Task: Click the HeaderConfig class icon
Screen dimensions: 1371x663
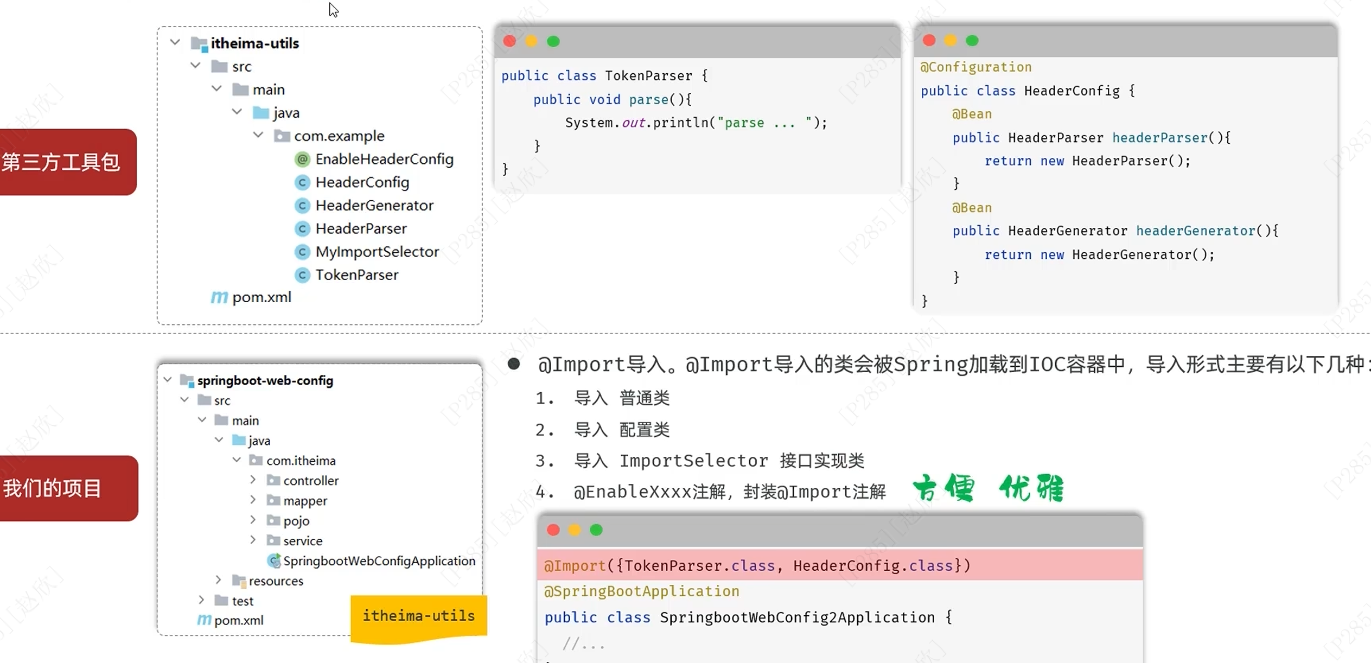Action: pyautogui.click(x=302, y=182)
